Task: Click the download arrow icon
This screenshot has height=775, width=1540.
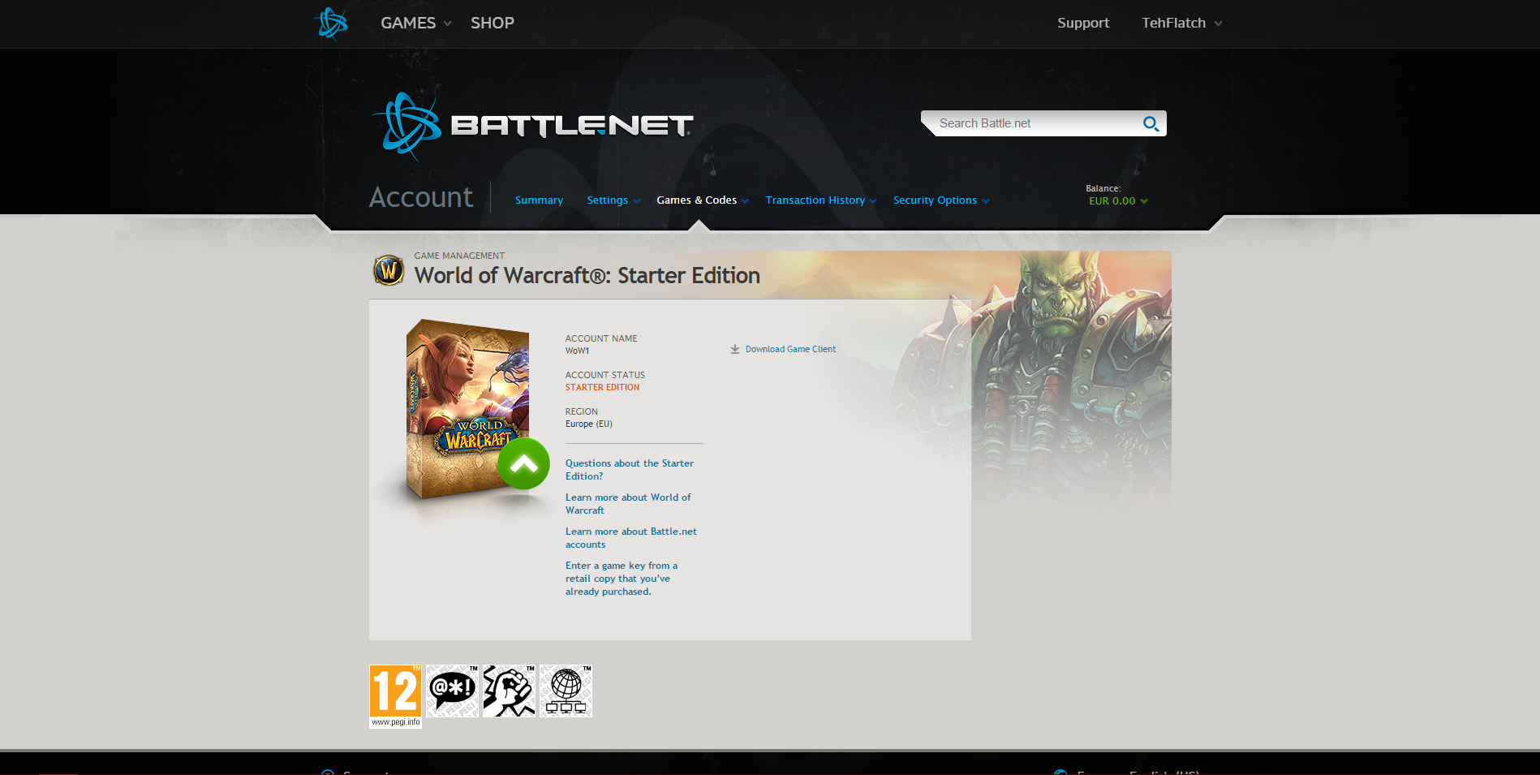Action: coord(735,350)
